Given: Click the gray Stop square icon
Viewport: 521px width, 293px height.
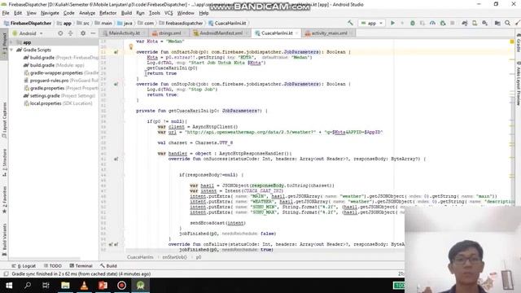Looking at the screenshot, I should (x=453, y=23).
